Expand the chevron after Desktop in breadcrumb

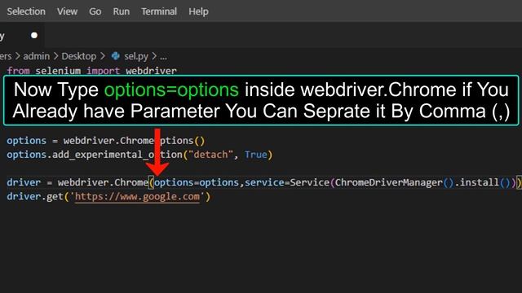(x=103, y=56)
